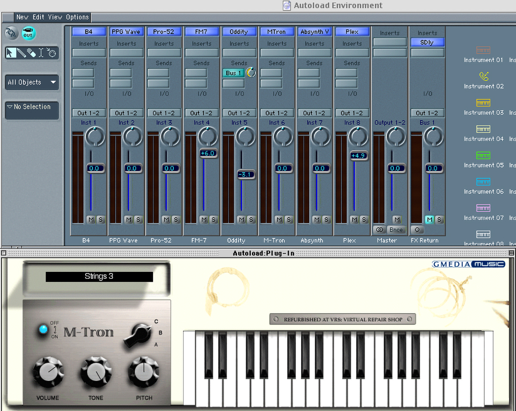Click the Refurbished at VRS plate

tap(343, 319)
